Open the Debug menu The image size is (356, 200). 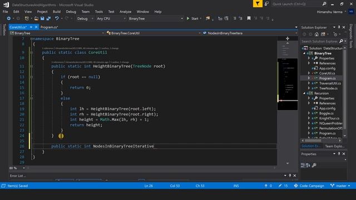pyautogui.click(x=71, y=12)
